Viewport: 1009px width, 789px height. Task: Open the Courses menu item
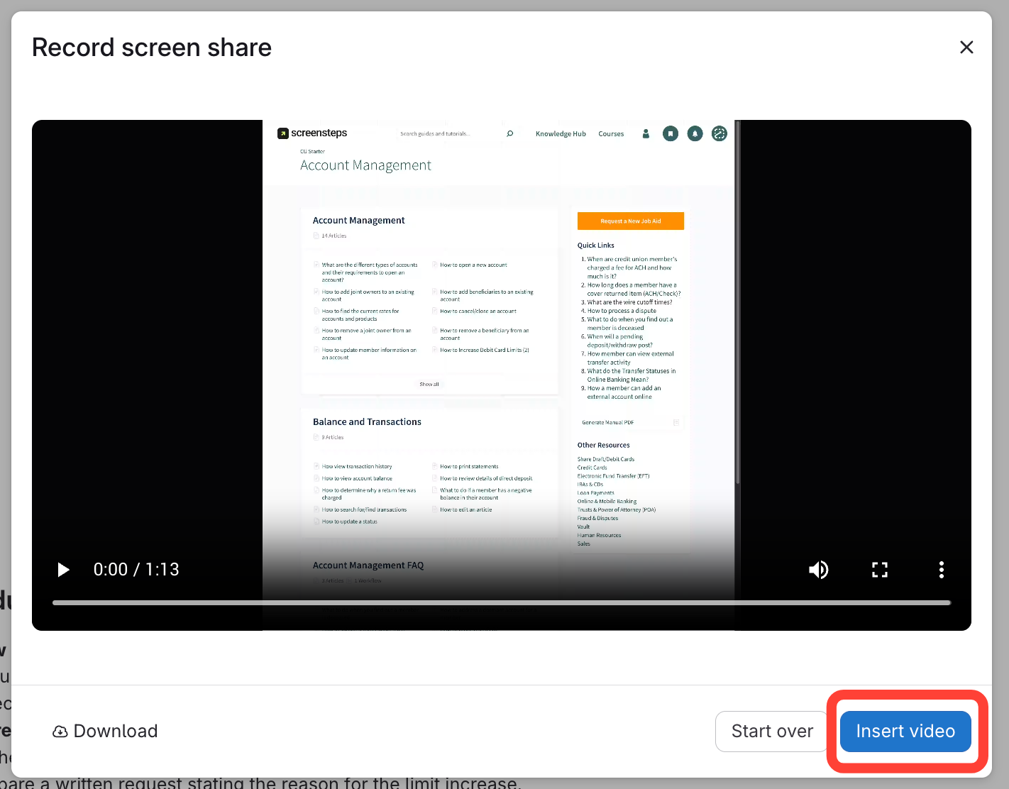(x=611, y=134)
